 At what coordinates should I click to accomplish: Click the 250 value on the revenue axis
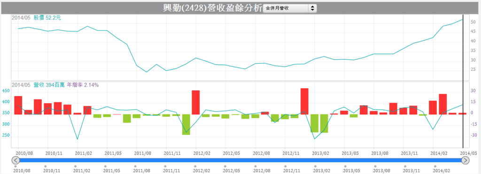(x=6, y=136)
